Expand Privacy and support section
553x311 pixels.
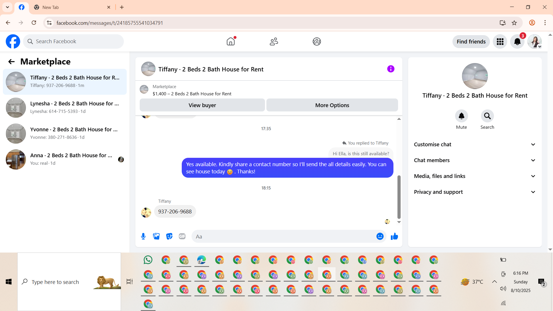point(475,192)
